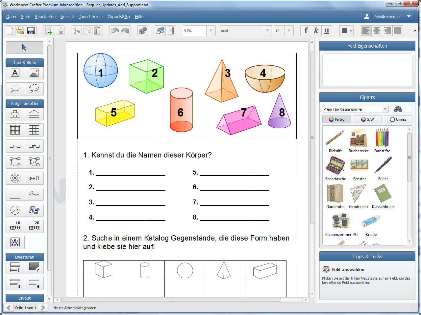
Task: Toggle underline formatting button
Action: tap(327, 31)
